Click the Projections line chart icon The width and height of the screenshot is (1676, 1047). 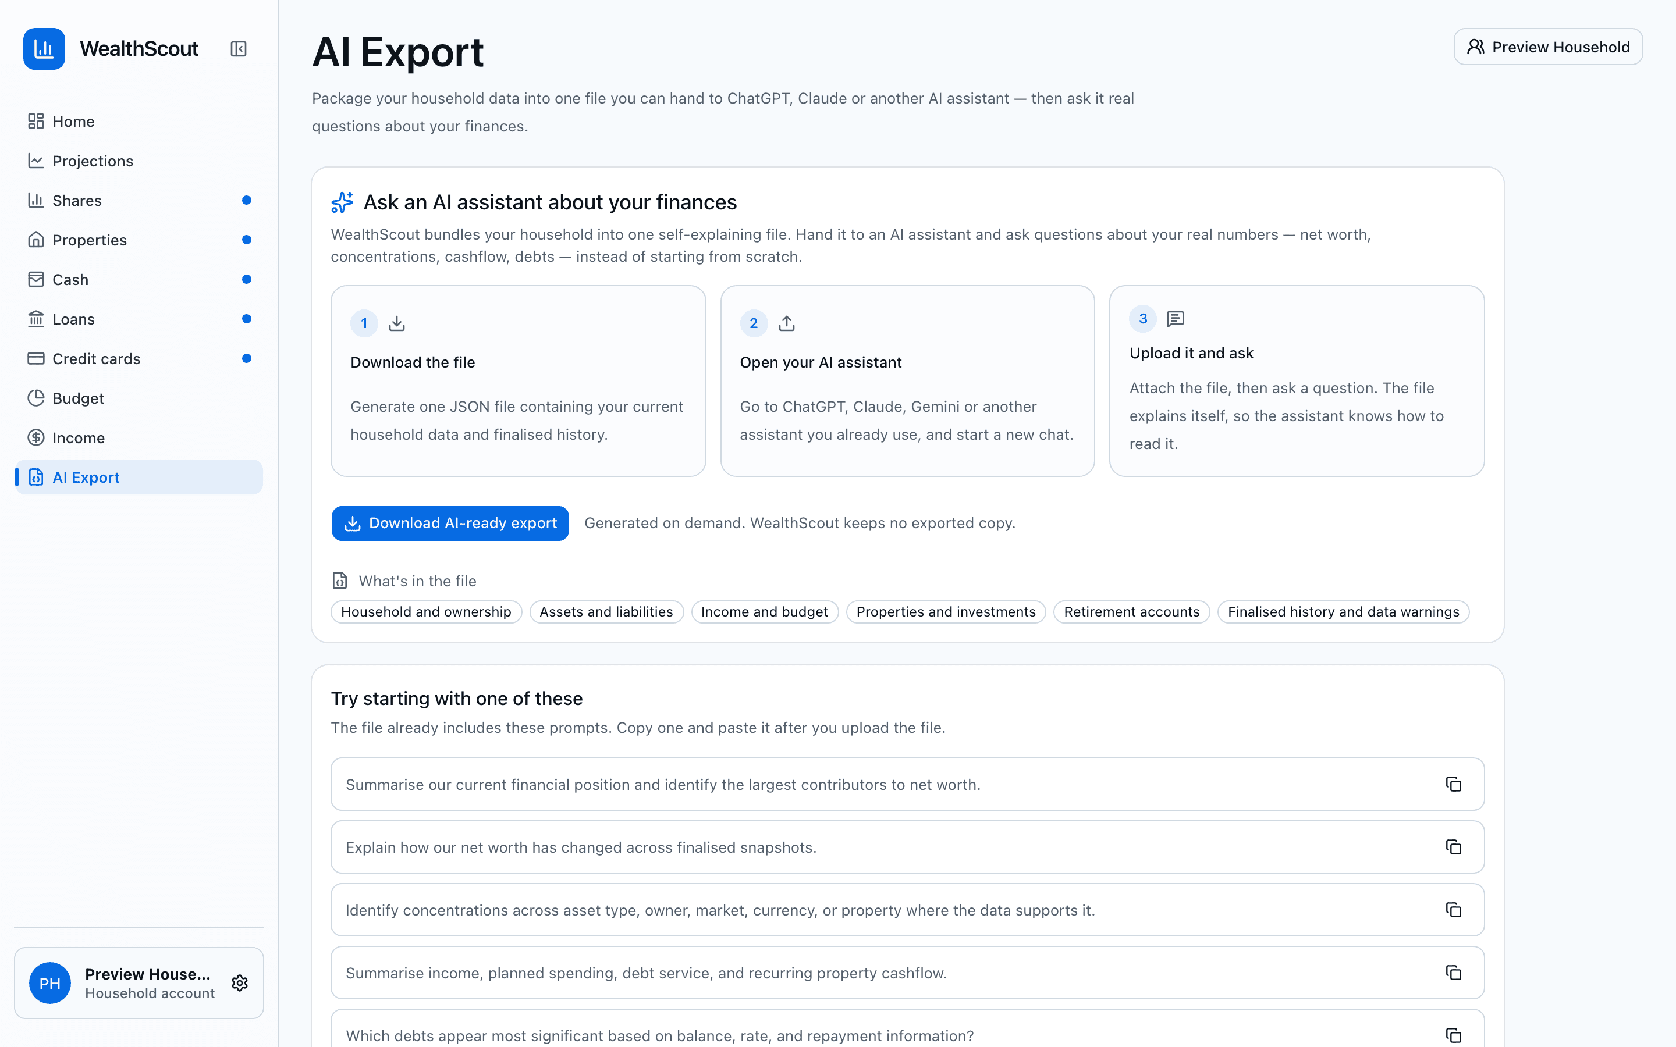pyautogui.click(x=36, y=161)
